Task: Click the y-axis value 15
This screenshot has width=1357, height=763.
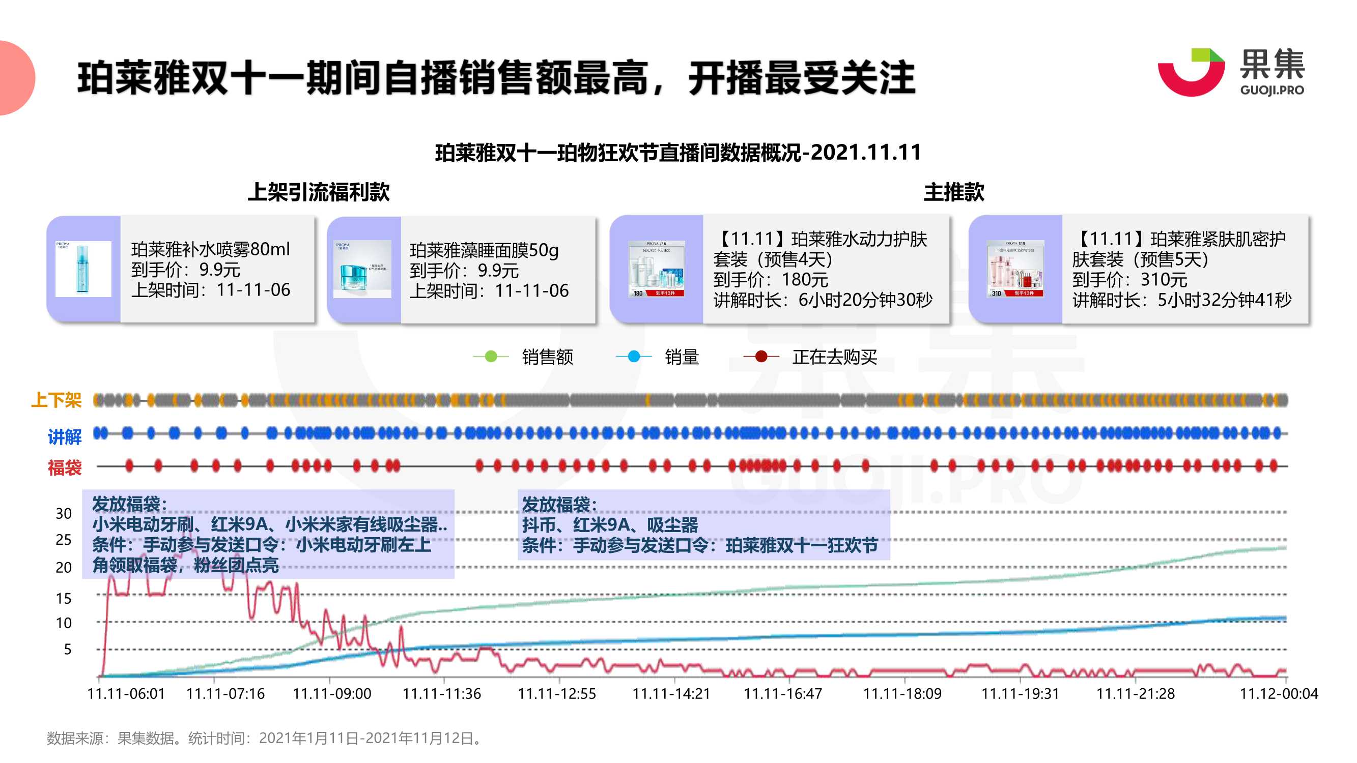Action: 64,599
